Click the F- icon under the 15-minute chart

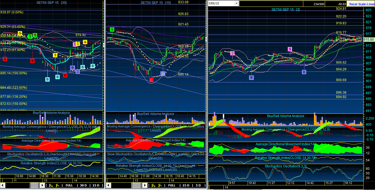(x=160, y=185)
